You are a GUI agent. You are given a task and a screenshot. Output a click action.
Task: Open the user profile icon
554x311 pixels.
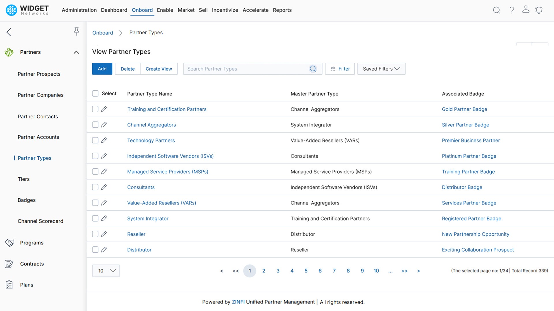(x=525, y=10)
